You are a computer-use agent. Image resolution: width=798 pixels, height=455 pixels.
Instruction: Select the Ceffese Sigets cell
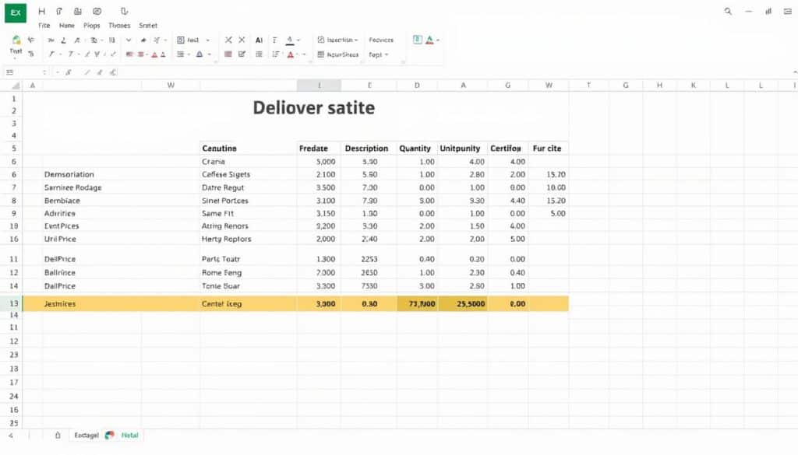pyautogui.click(x=249, y=174)
